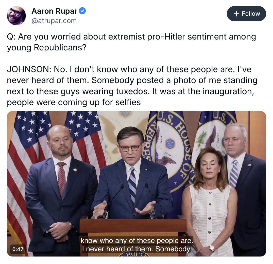The height and width of the screenshot is (264, 273).
Task: Open Aaron Rupar's profile avatar
Action: pyautogui.click(x=16, y=16)
